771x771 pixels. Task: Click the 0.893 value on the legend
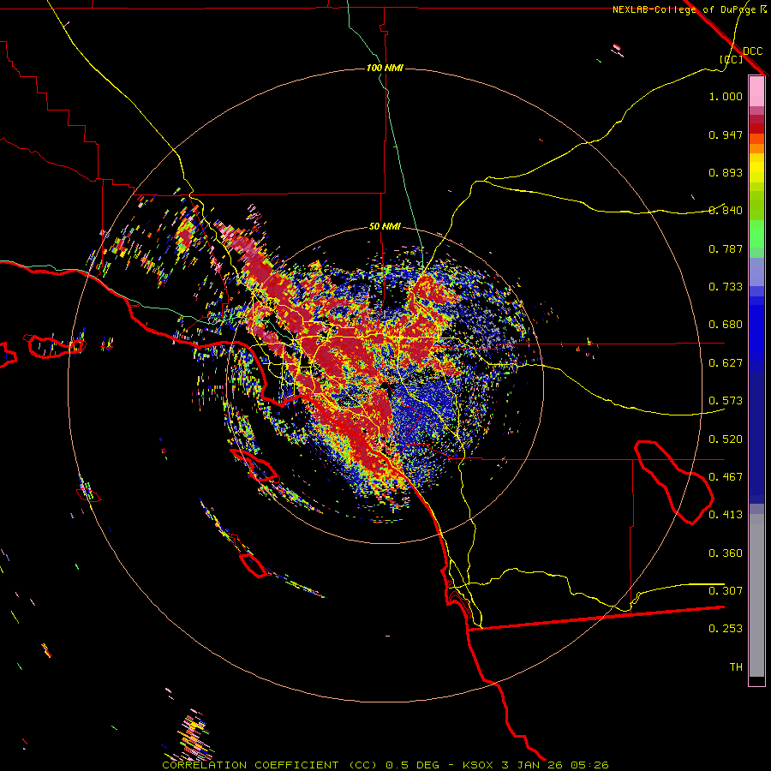(x=726, y=172)
